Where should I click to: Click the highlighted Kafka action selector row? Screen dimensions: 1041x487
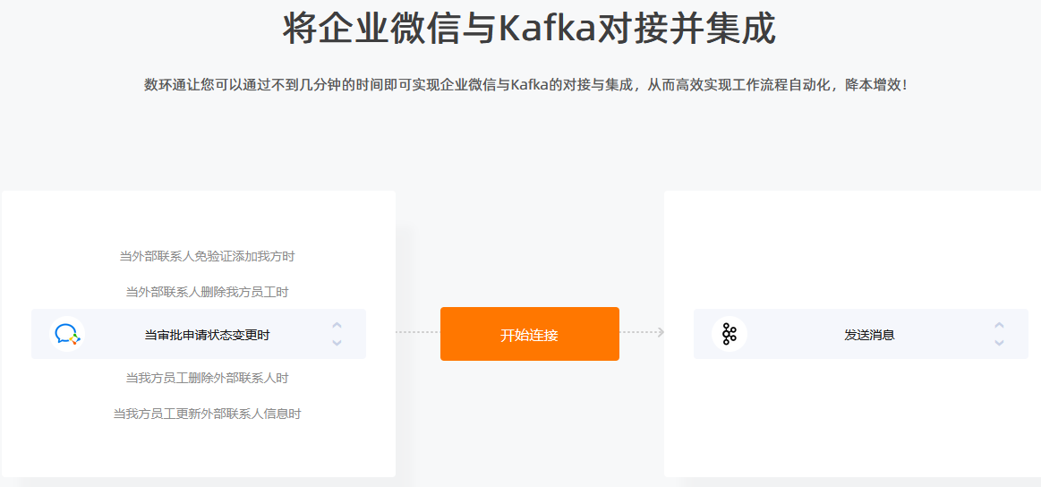(861, 334)
